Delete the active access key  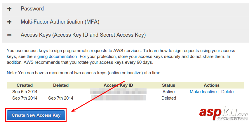click(x=227, y=92)
